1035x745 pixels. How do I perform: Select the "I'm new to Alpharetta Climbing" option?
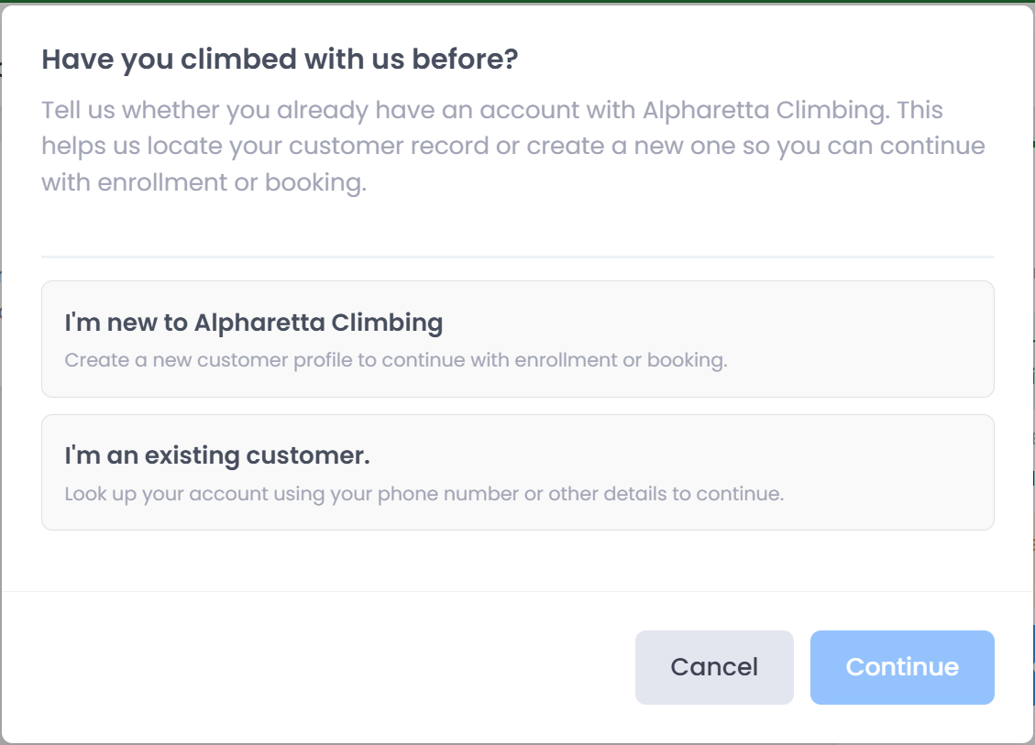(517, 339)
